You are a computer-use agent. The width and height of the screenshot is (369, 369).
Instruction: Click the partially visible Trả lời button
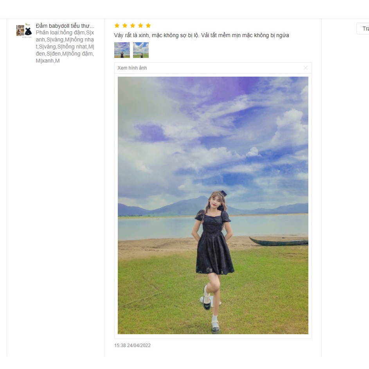[x=363, y=29]
